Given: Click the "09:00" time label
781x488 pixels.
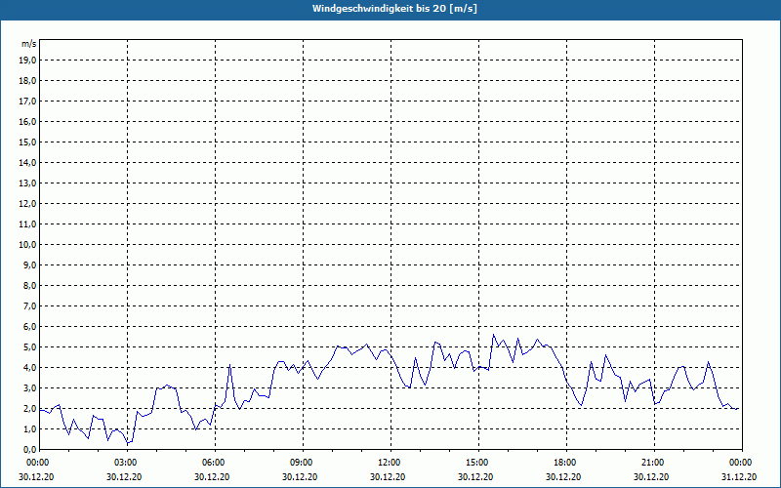Looking at the screenshot, I should tap(303, 463).
